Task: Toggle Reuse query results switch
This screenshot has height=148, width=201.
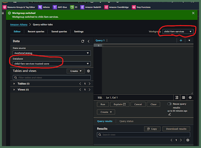Action: click(169, 104)
